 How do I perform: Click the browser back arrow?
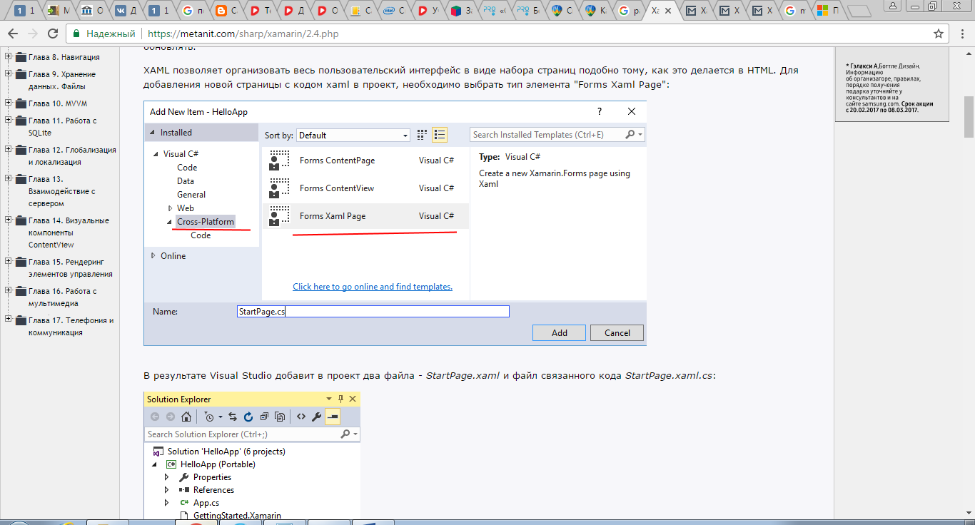tap(13, 34)
